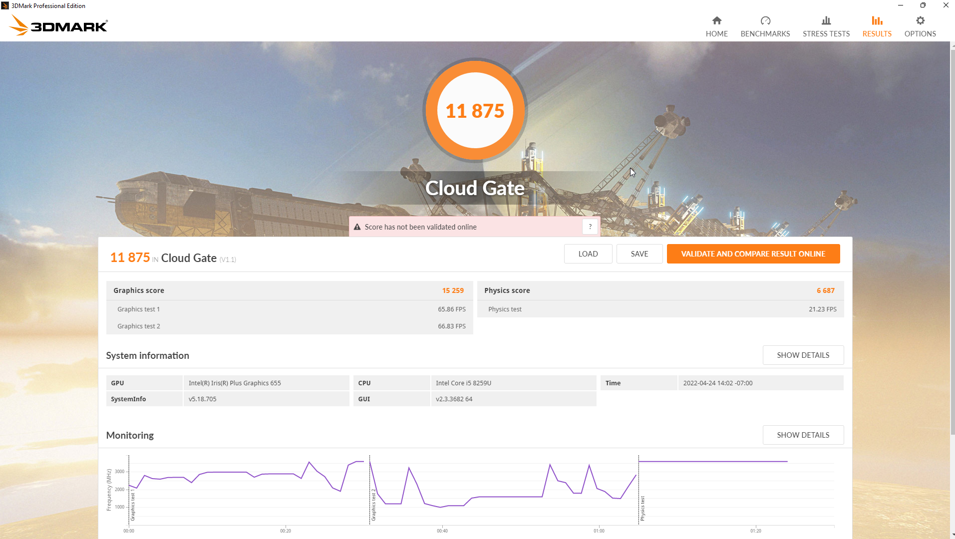This screenshot has width=955, height=539.
Task: Click the warning triangle icon in validation banner
Action: tap(357, 227)
